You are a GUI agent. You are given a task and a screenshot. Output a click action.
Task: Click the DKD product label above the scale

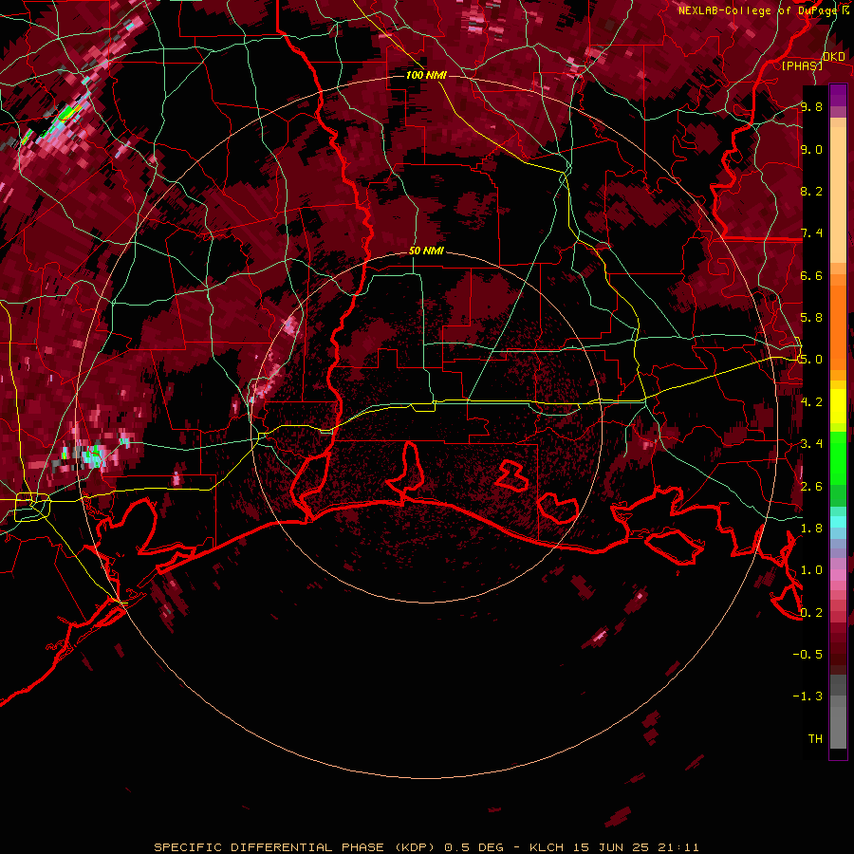(x=833, y=57)
